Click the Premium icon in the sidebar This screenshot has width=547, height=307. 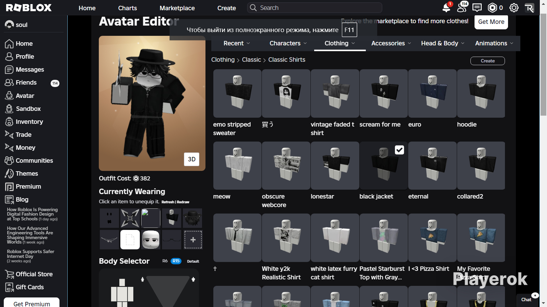point(9,187)
